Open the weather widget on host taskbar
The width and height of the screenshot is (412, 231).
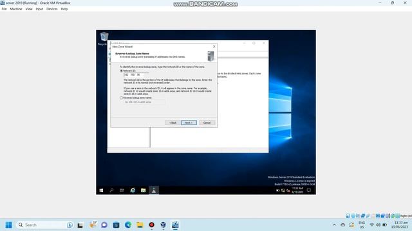93,225
